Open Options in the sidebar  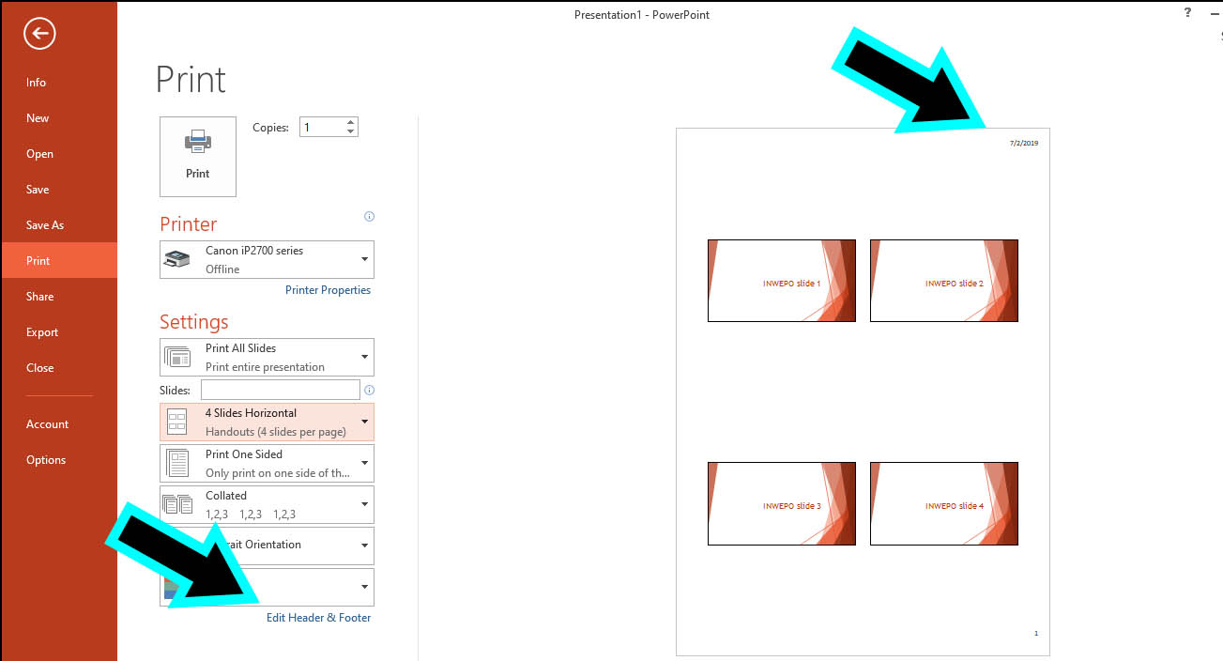pos(58,459)
